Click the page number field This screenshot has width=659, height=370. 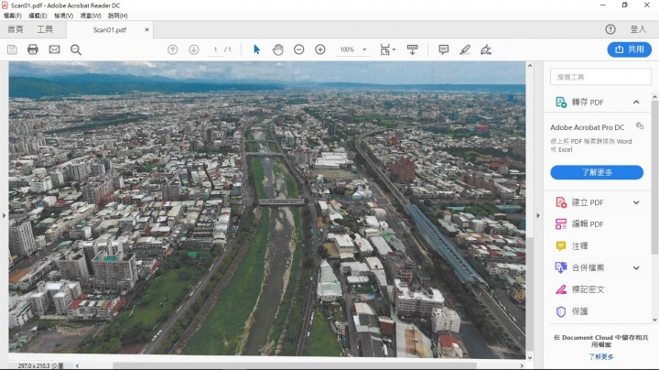[216, 49]
